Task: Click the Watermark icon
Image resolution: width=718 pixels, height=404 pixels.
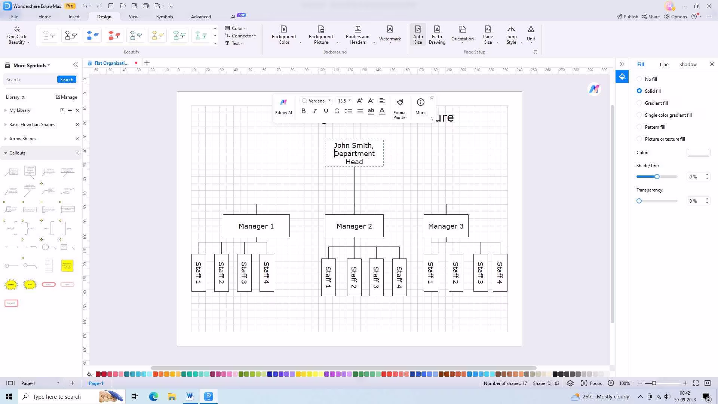Action: click(390, 34)
